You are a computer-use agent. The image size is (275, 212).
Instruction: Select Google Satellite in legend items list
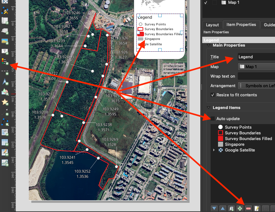[x=240, y=150]
